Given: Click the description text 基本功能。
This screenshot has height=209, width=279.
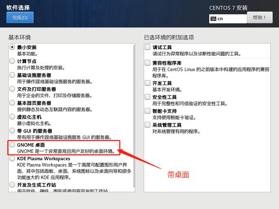Looking at the screenshot, I should [x=27, y=54].
